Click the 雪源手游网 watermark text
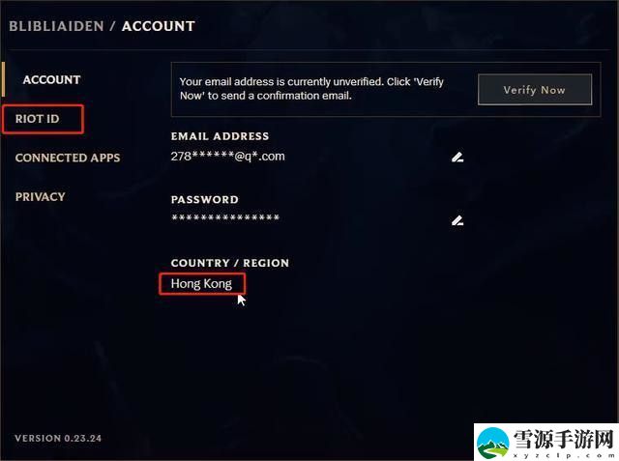The height and width of the screenshot is (461, 619). click(563, 440)
